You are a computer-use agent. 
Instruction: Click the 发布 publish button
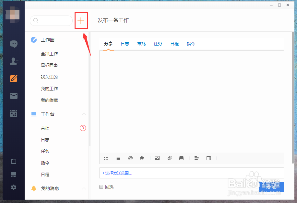[271, 187]
